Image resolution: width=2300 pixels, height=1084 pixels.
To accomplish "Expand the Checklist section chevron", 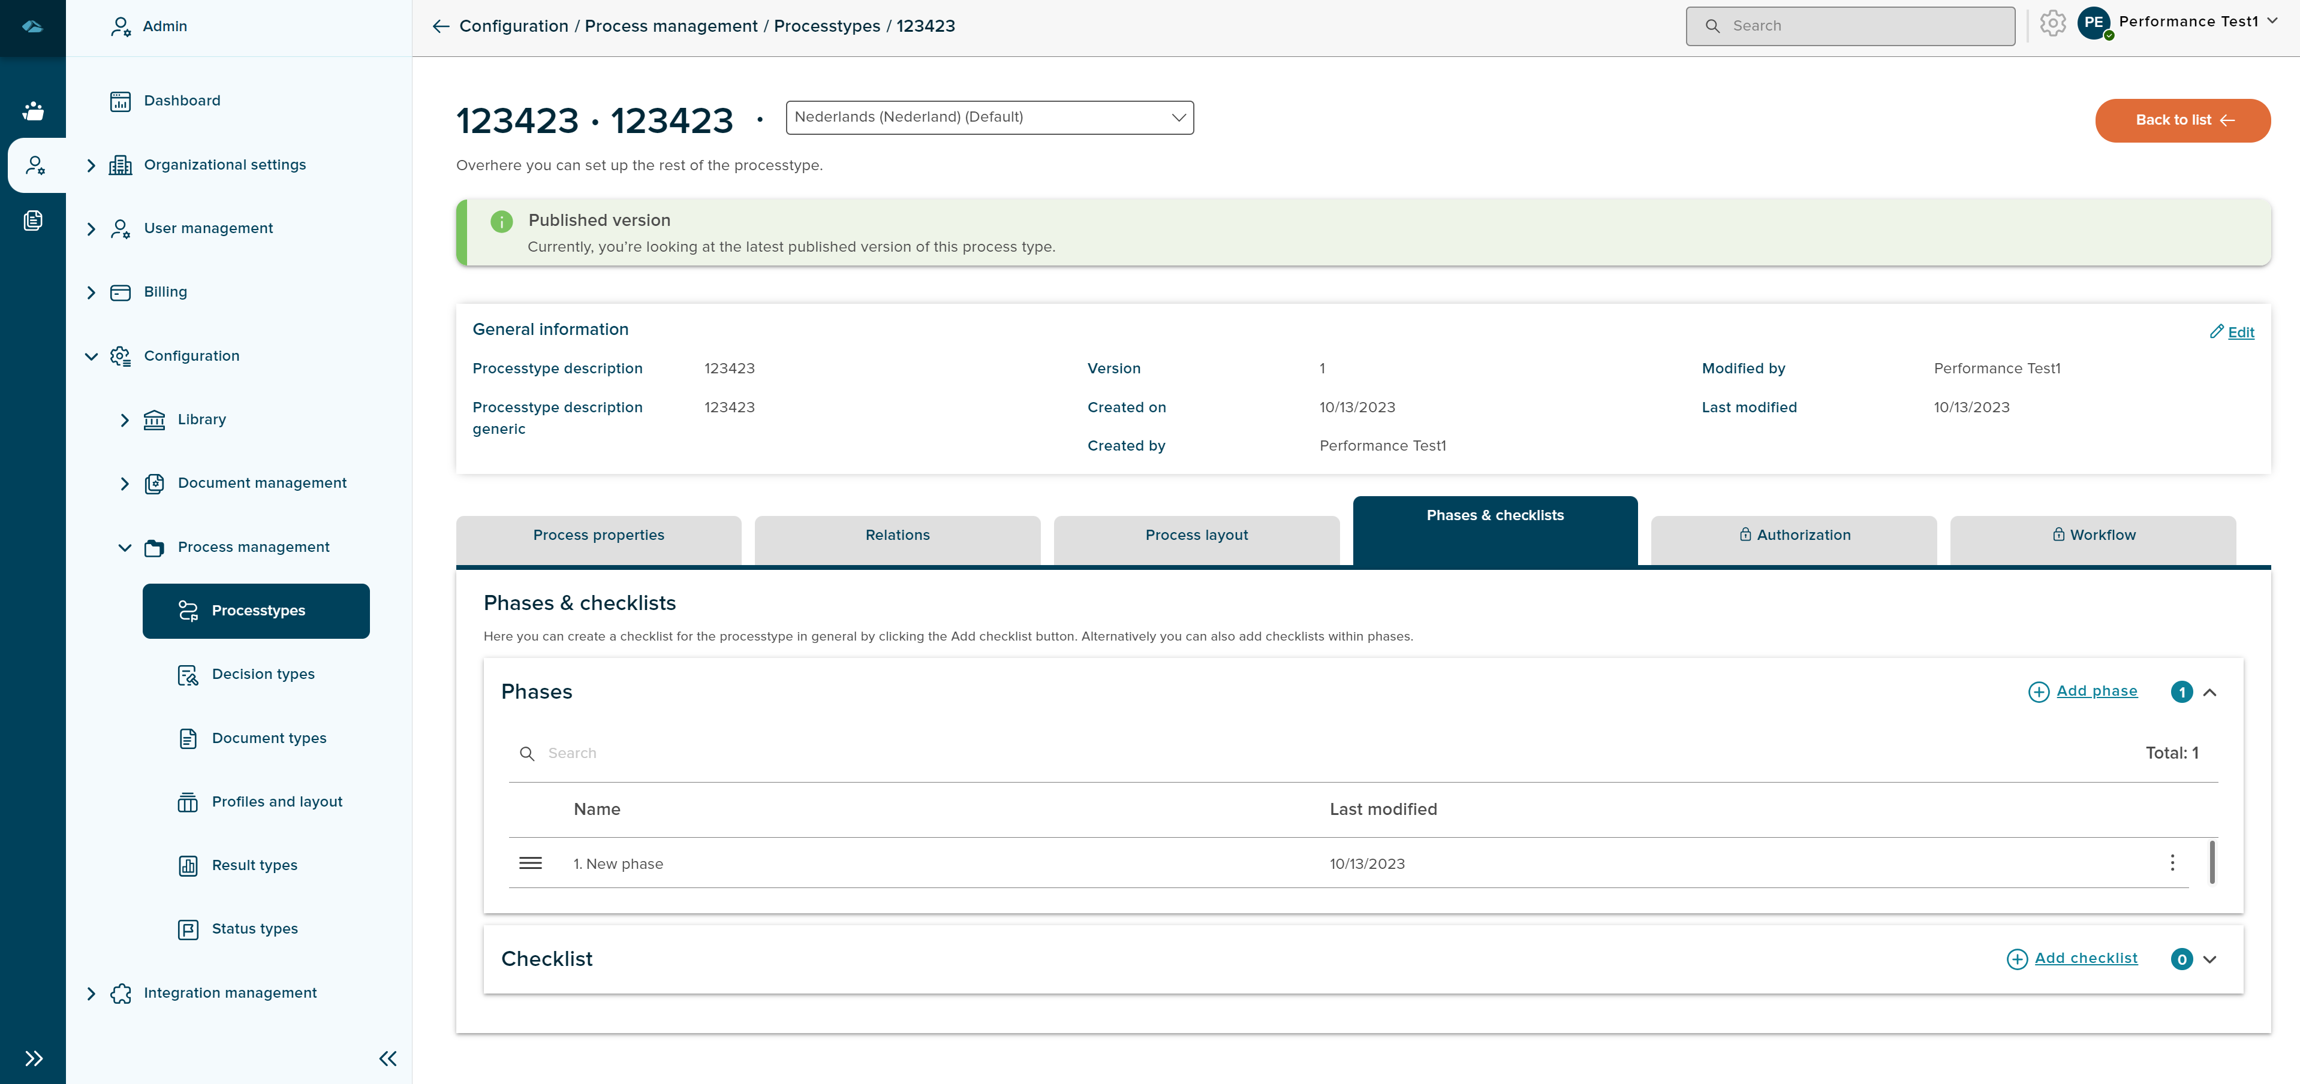I will [x=2210, y=959].
